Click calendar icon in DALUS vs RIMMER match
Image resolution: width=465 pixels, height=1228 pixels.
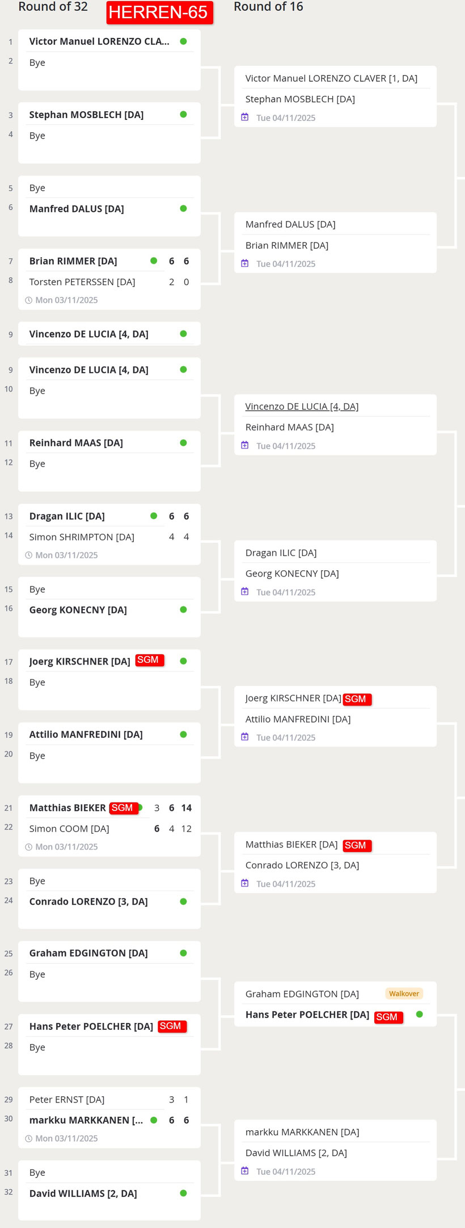click(x=245, y=263)
